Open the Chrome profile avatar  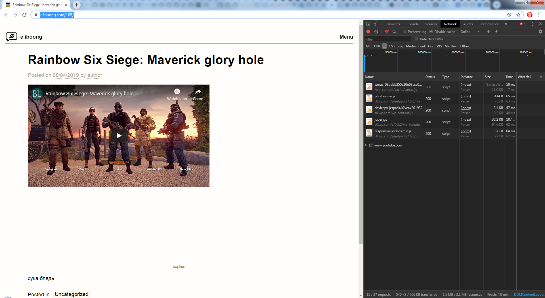[530, 15]
